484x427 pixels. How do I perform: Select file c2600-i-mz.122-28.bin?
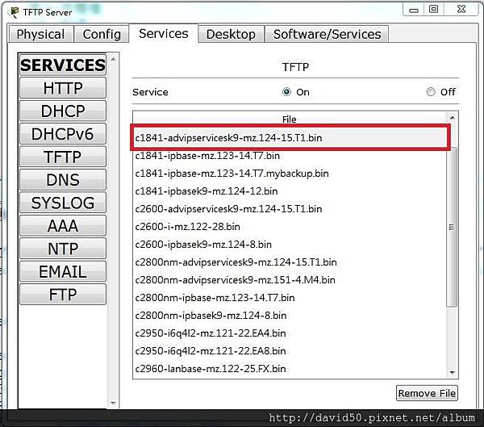pyautogui.click(x=290, y=227)
